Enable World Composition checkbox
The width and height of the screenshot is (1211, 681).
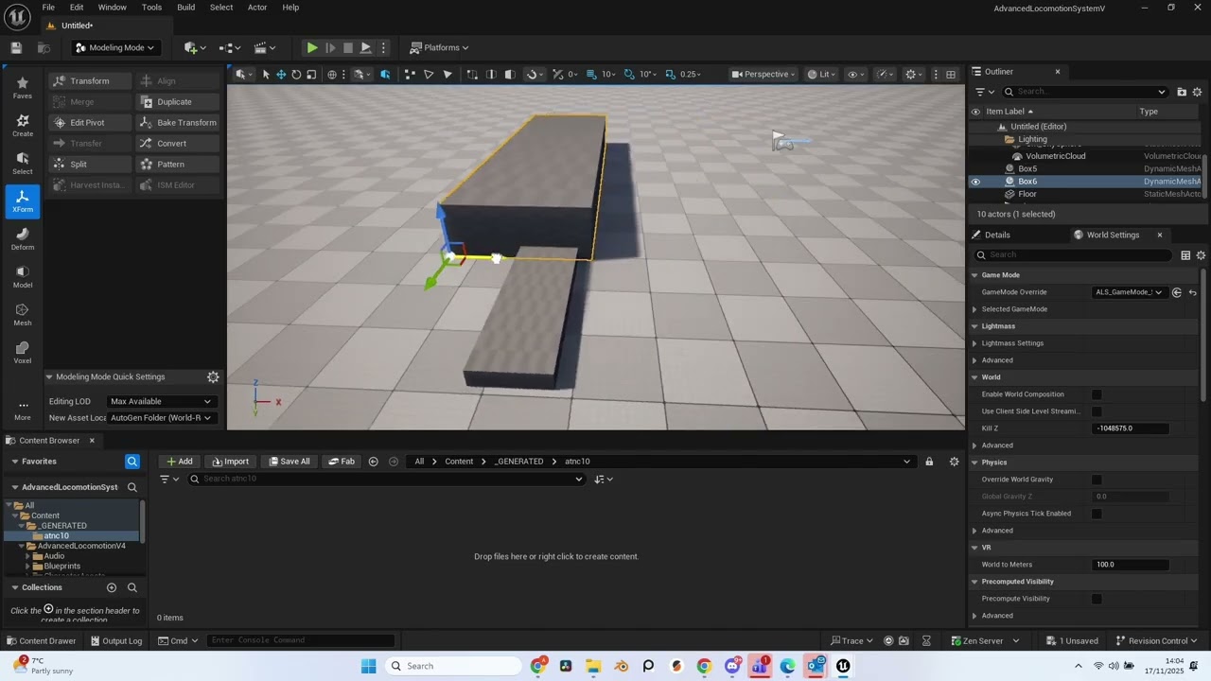(x=1097, y=394)
